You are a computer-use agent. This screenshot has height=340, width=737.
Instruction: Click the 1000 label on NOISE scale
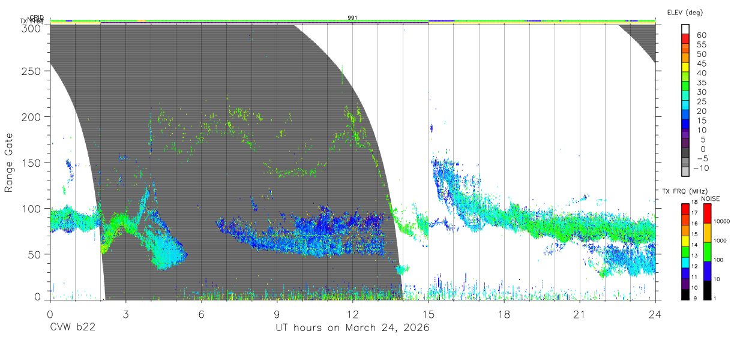click(x=720, y=241)
